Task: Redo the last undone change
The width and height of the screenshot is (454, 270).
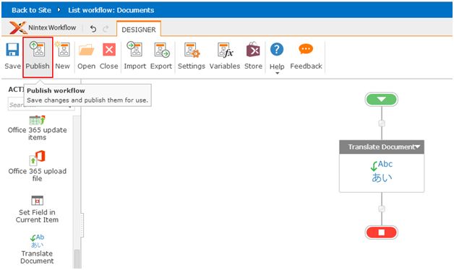Action: (106, 29)
